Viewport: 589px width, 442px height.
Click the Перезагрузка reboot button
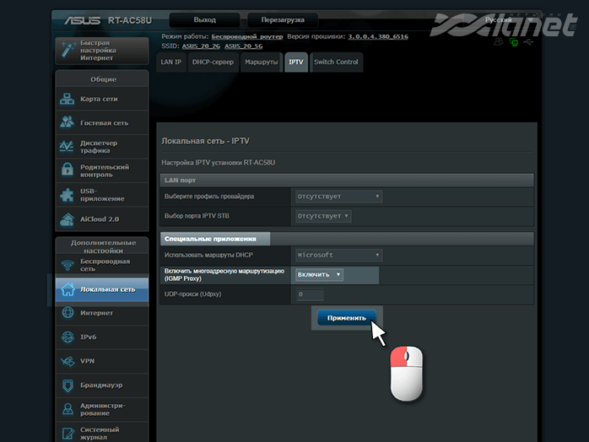pos(277,19)
